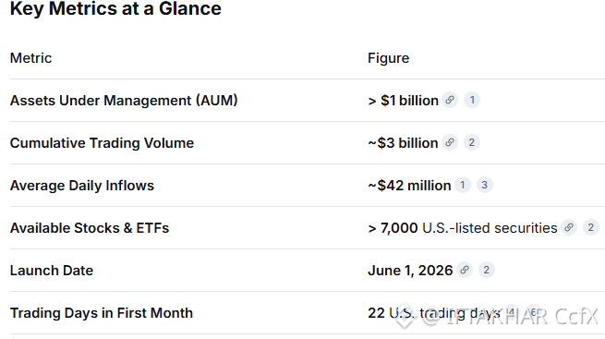Click the Assets Under Management (AUM) cell
Screen dimensions: 605x339
[124, 101]
